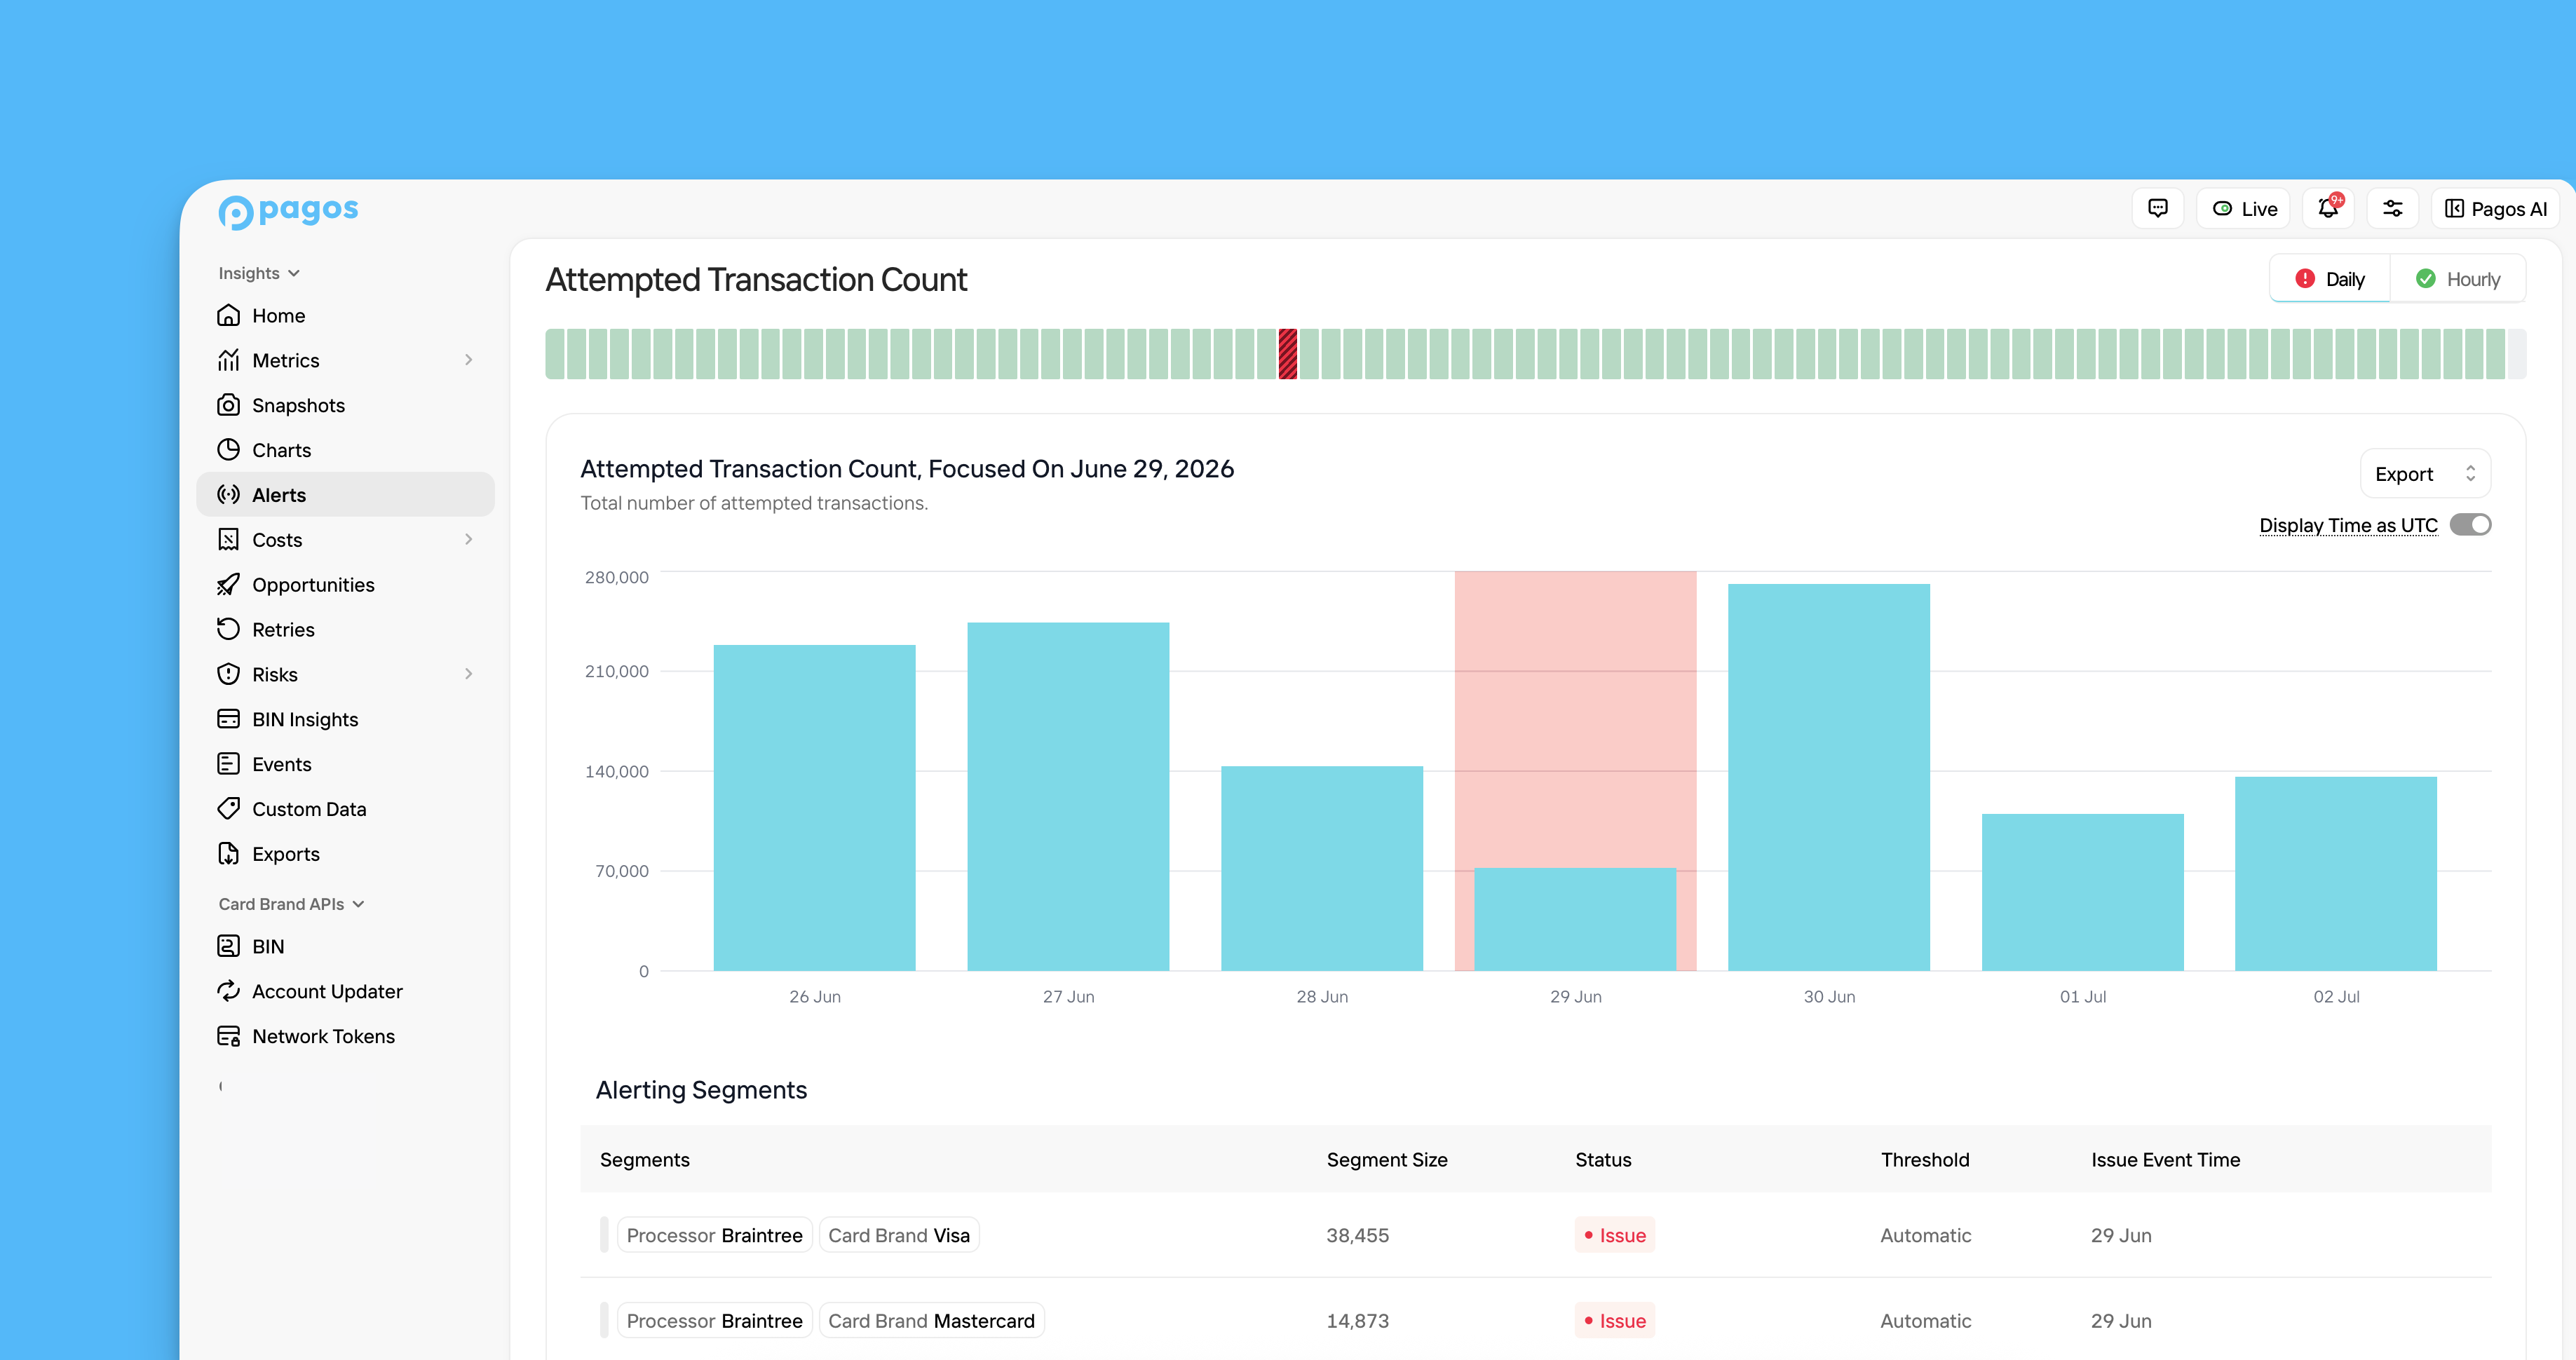Select the BIN contact-card icon
This screenshot has height=1360, width=2576.
(228, 946)
